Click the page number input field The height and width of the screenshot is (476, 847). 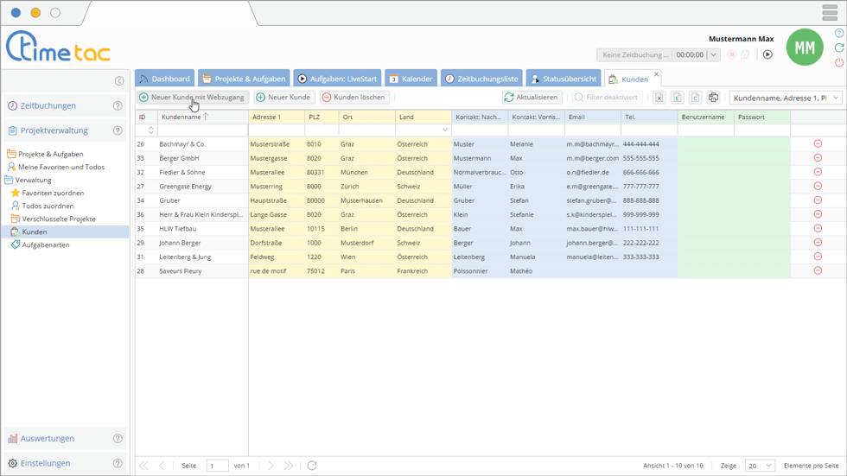coord(217,466)
